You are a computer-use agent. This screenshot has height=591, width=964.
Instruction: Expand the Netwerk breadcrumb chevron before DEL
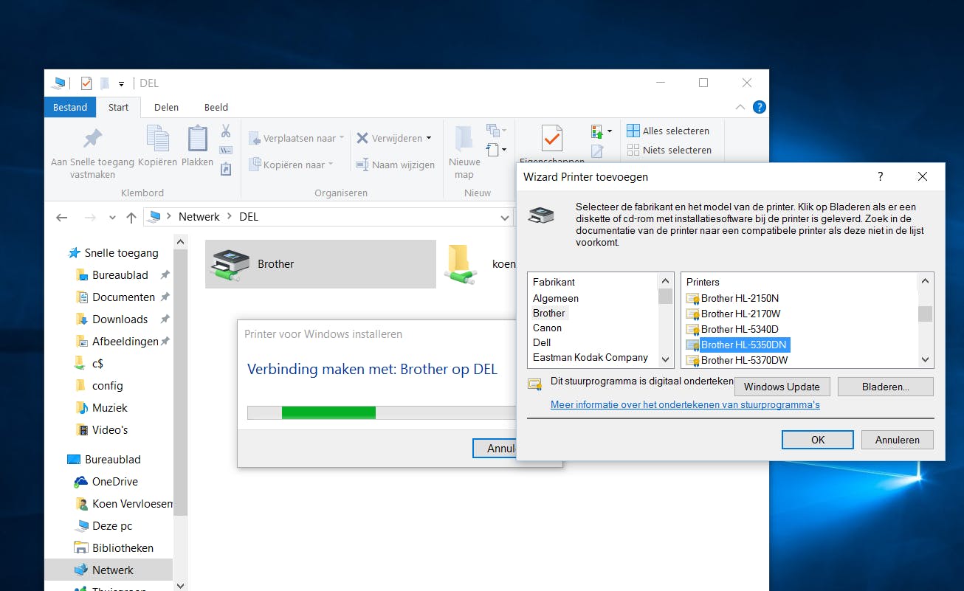click(x=230, y=217)
